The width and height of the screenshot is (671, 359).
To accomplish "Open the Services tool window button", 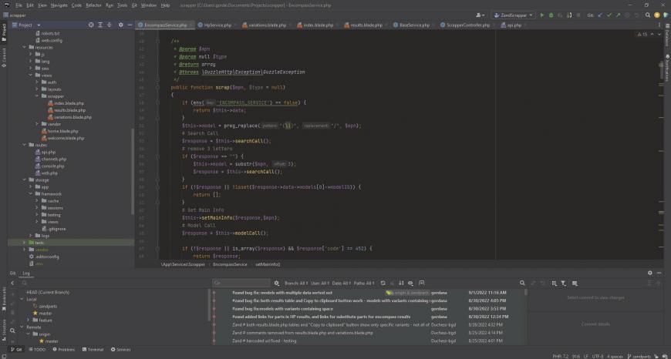I will point(120,349).
